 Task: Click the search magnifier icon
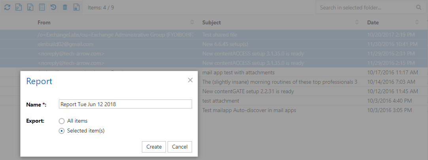coord(419,7)
